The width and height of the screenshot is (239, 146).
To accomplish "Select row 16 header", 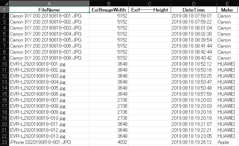I will click(4, 100).
